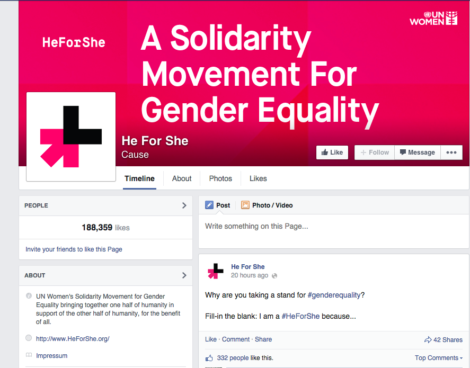
Task: Click the He For She post avatar
Action: [x=216, y=271]
